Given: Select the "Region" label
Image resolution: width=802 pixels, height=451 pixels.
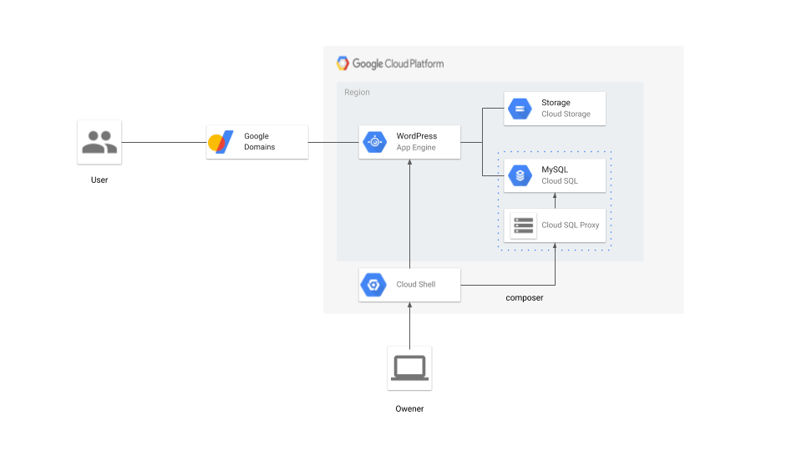Looking at the screenshot, I should pyautogui.click(x=357, y=92).
